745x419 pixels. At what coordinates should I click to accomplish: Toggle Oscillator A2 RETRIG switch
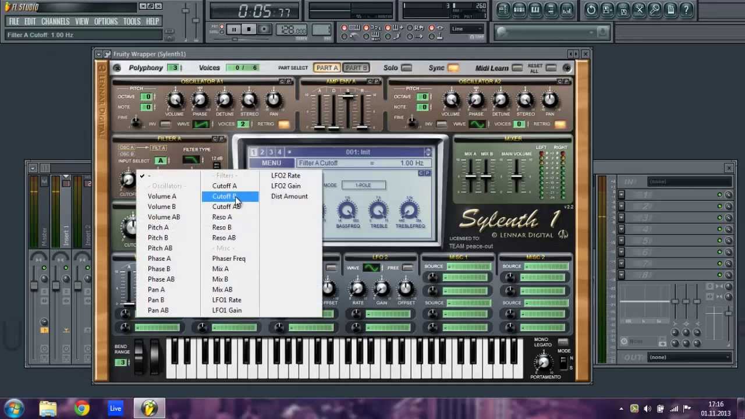point(560,124)
